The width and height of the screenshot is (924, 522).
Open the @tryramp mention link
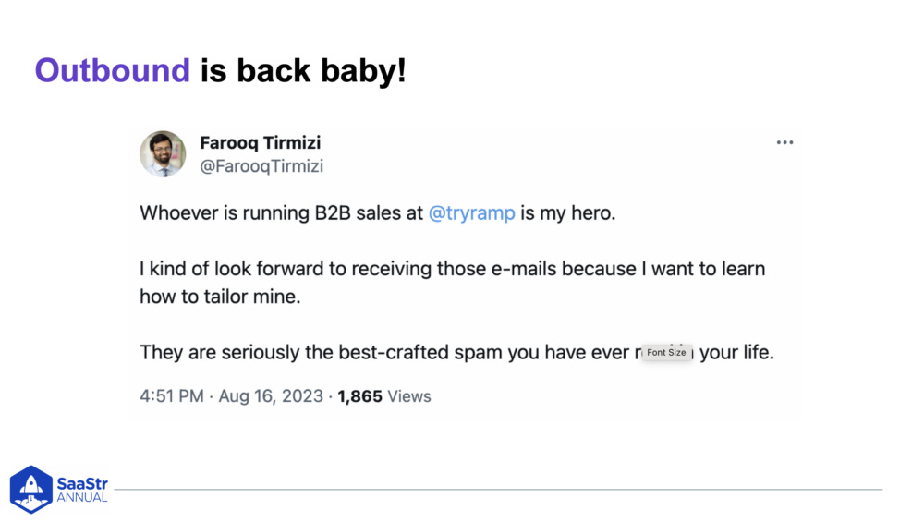pos(471,213)
